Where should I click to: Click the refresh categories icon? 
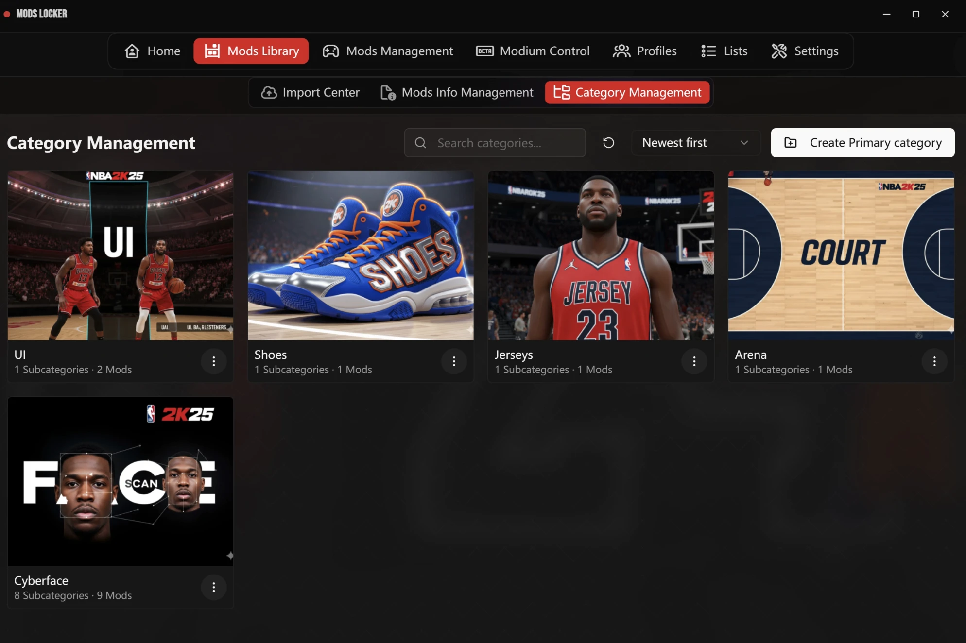pos(608,143)
